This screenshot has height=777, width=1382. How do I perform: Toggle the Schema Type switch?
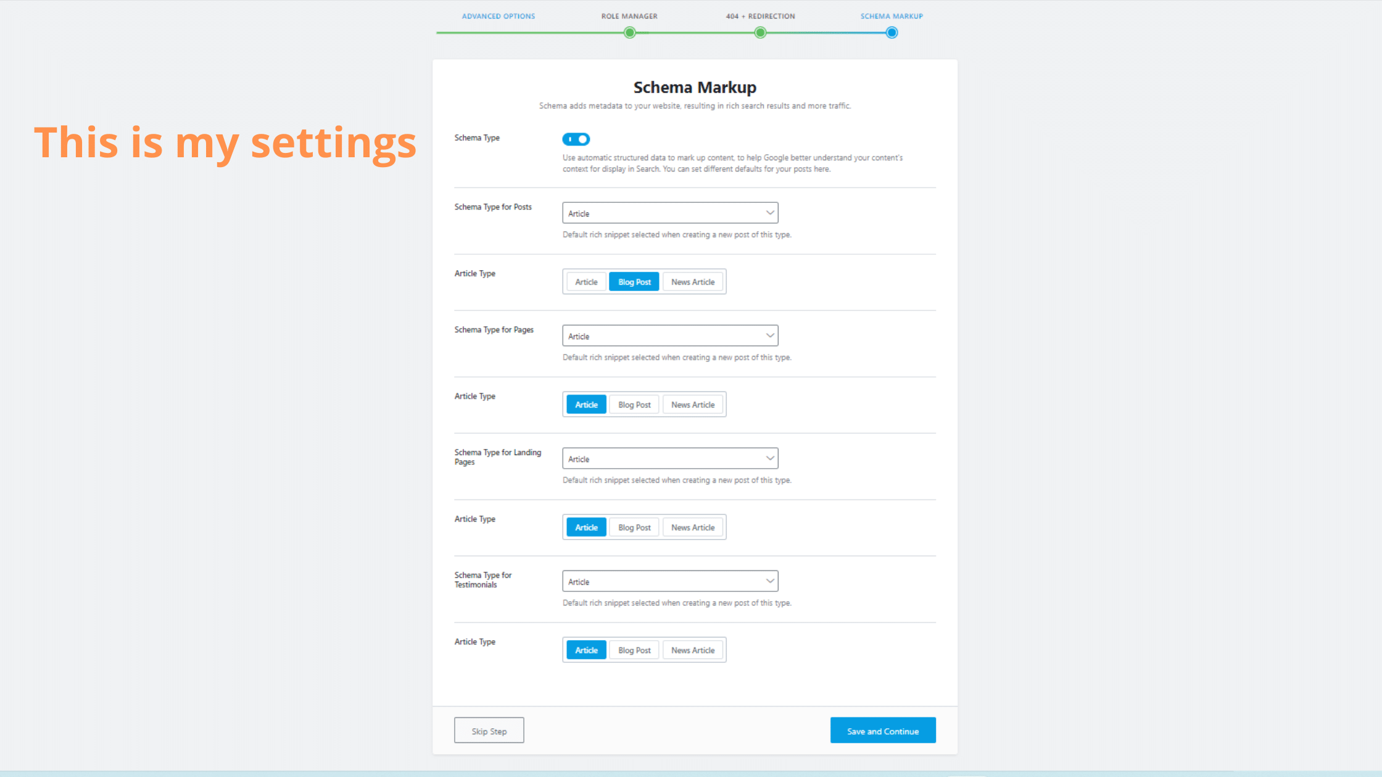576,139
